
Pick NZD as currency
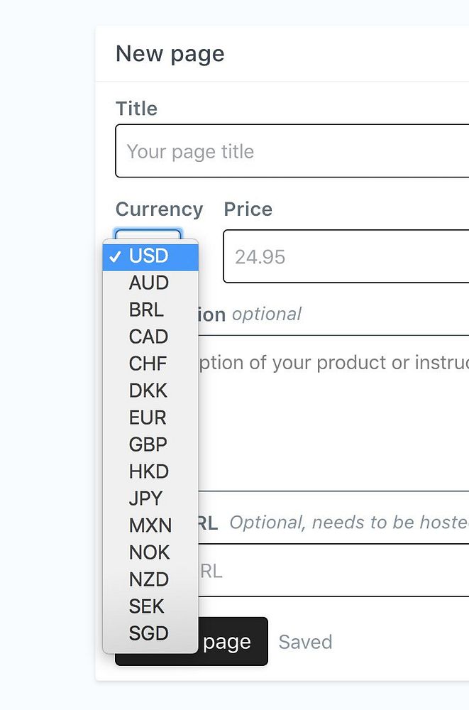(x=149, y=579)
